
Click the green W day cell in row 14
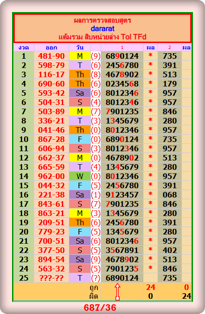point(80,177)
